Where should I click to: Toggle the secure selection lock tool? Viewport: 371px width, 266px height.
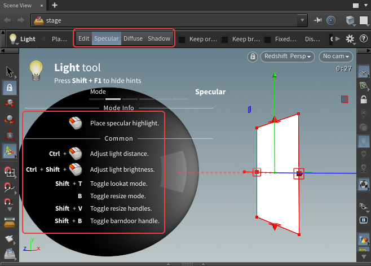tap(10, 88)
